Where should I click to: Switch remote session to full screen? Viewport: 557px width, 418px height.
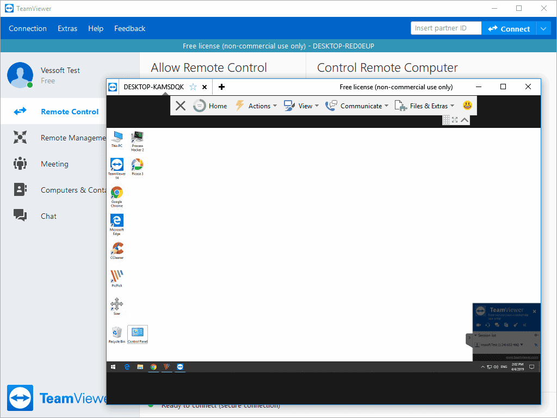[455, 120]
